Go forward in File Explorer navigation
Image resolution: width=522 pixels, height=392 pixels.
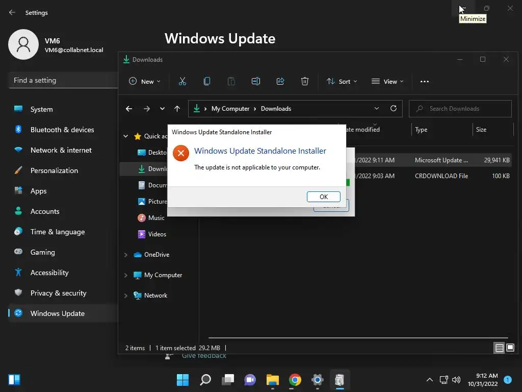point(146,109)
